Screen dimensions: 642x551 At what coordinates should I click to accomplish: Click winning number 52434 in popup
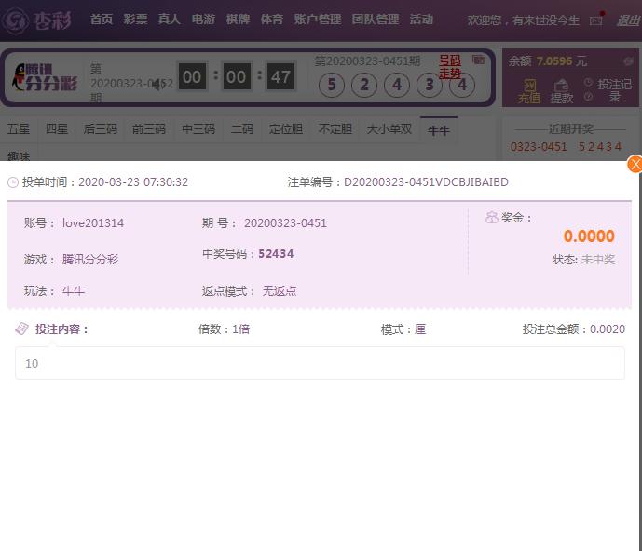pyautogui.click(x=276, y=254)
